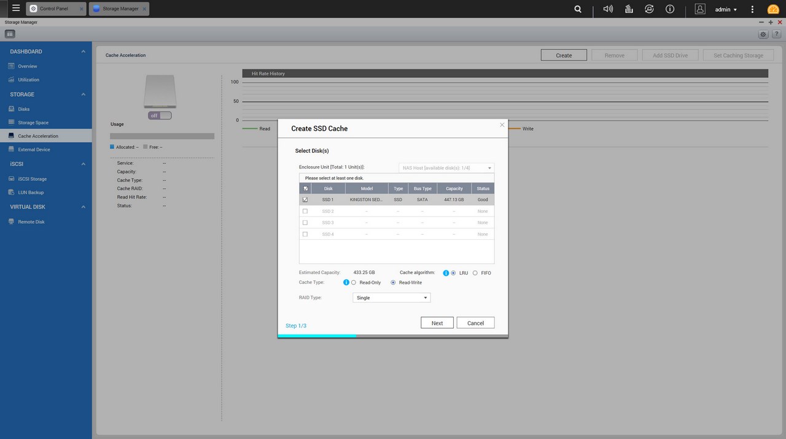786x439 pixels.
Task: Click the Add SSD Drive button
Action: point(671,55)
